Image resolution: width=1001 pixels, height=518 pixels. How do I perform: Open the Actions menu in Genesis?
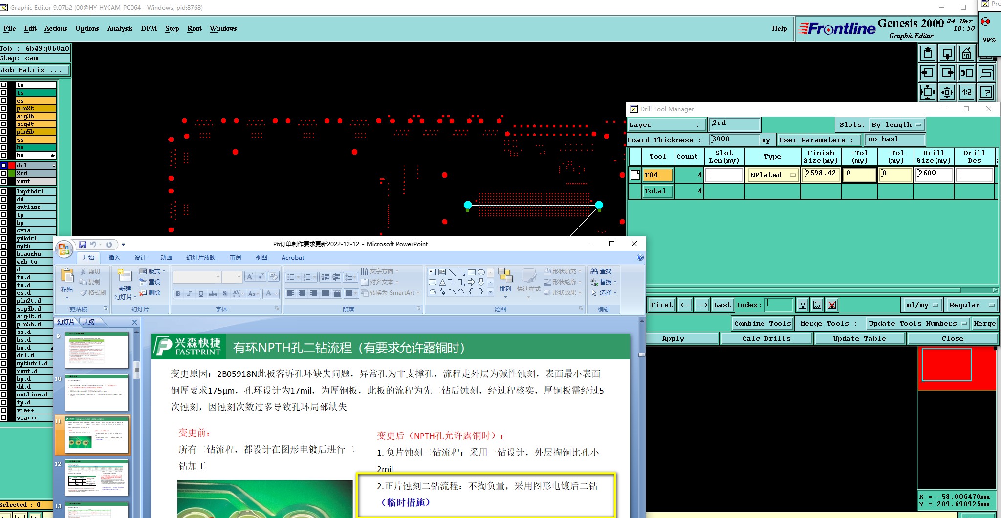click(x=56, y=29)
